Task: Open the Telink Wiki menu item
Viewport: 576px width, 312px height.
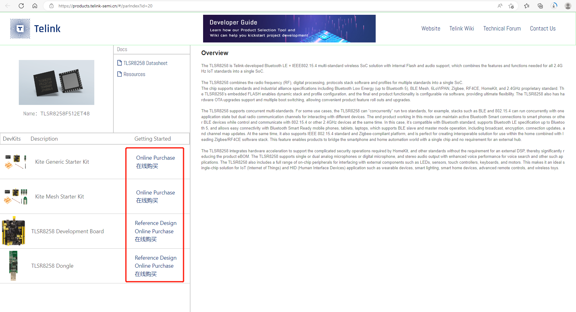Action: (x=461, y=29)
